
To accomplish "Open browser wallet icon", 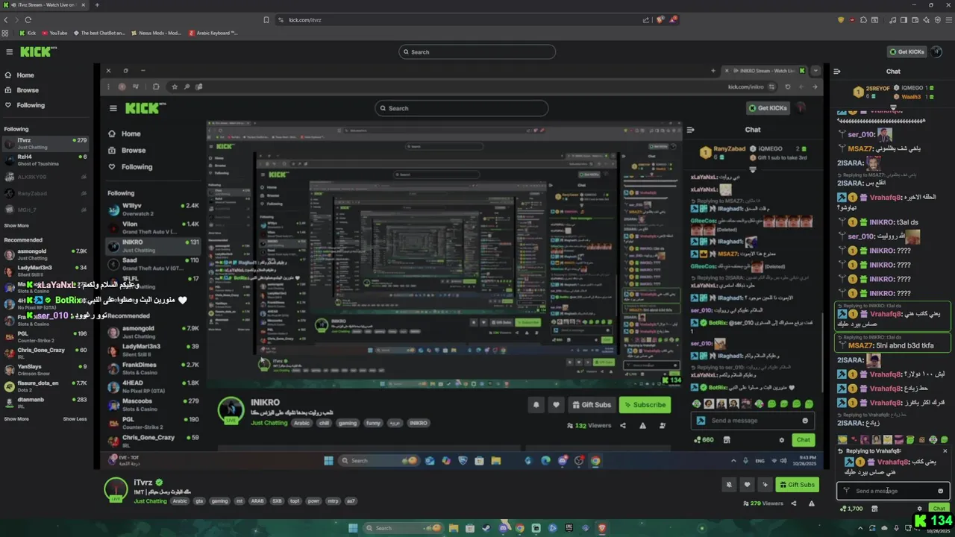I will click(x=915, y=20).
